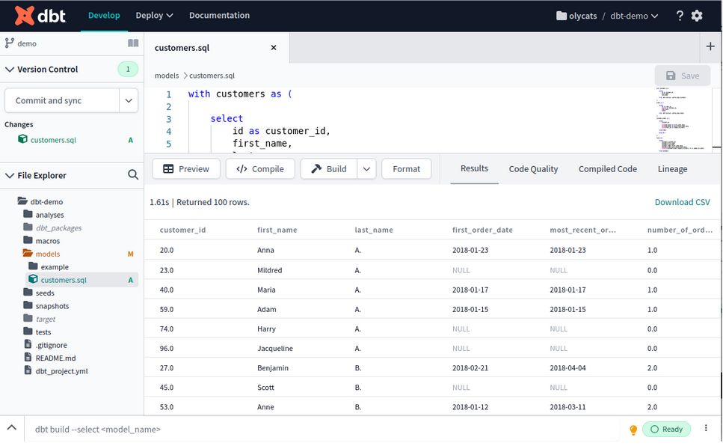Click the lightbulb tips icon
The image size is (723, 446).
[x=633, y=430]
